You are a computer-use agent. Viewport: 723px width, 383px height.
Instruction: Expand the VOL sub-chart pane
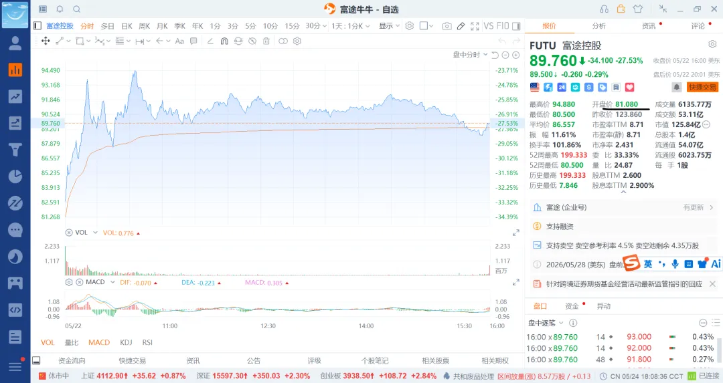(x=516, y=233)
